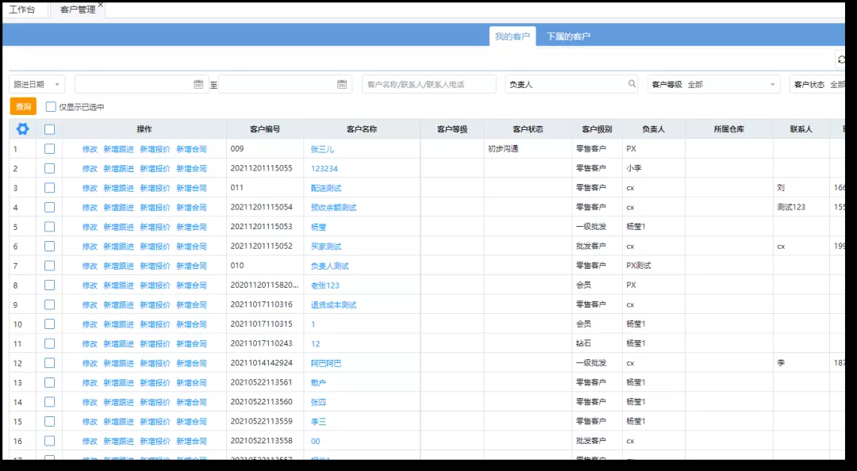Click 新增合同 for customer 阿巴阿巴

[191, 363]
